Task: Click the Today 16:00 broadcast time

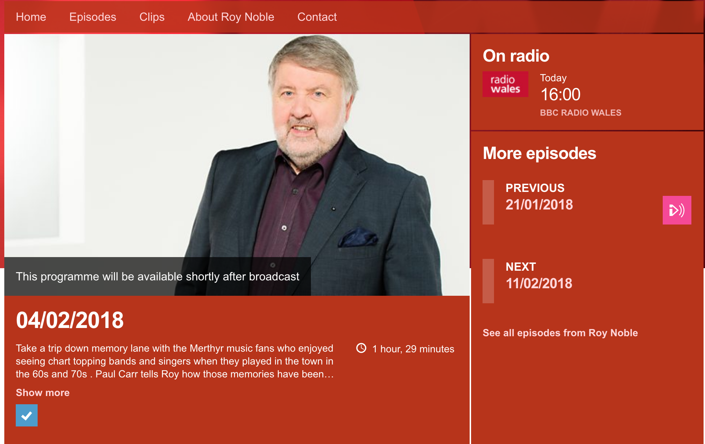Action: (x=560, y=88)
